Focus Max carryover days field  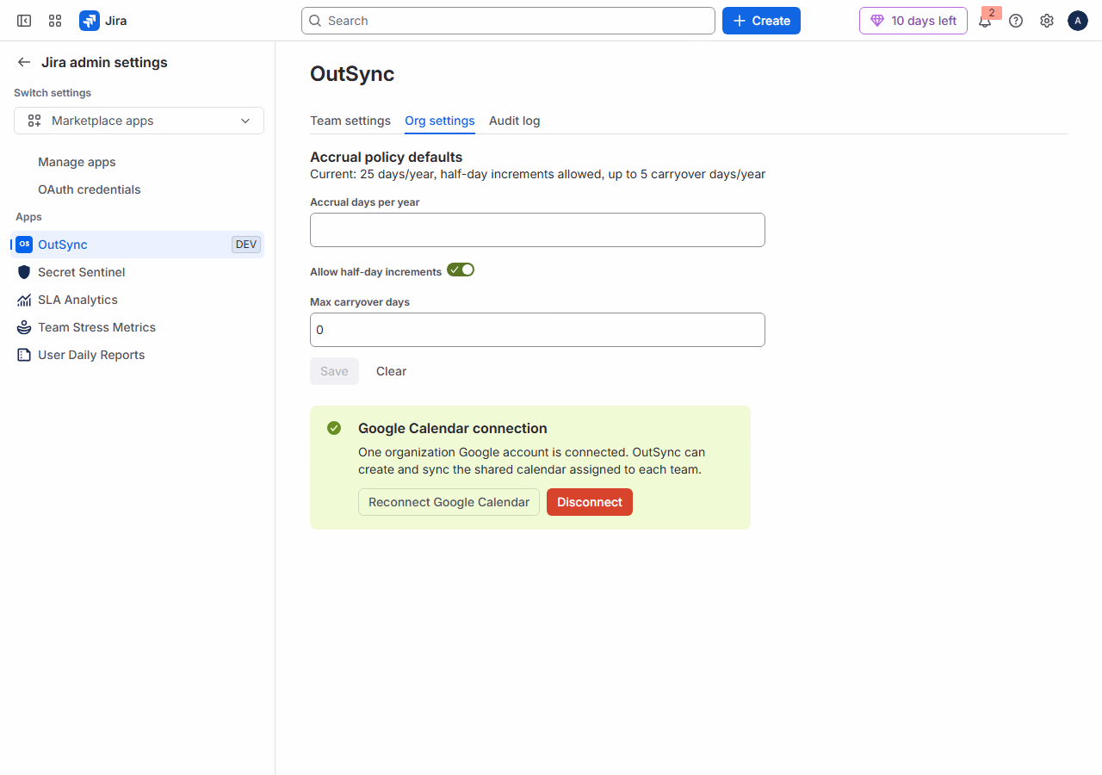pos(537,330)
